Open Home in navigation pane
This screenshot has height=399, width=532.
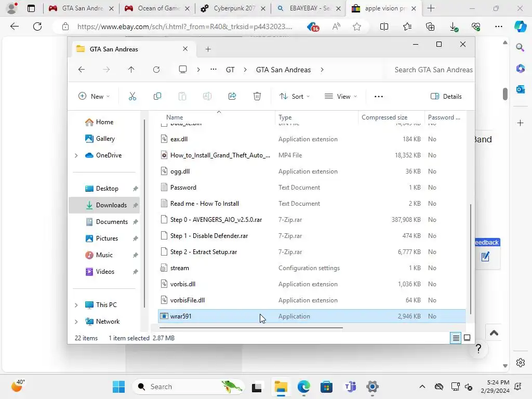[x=104, y=122]
